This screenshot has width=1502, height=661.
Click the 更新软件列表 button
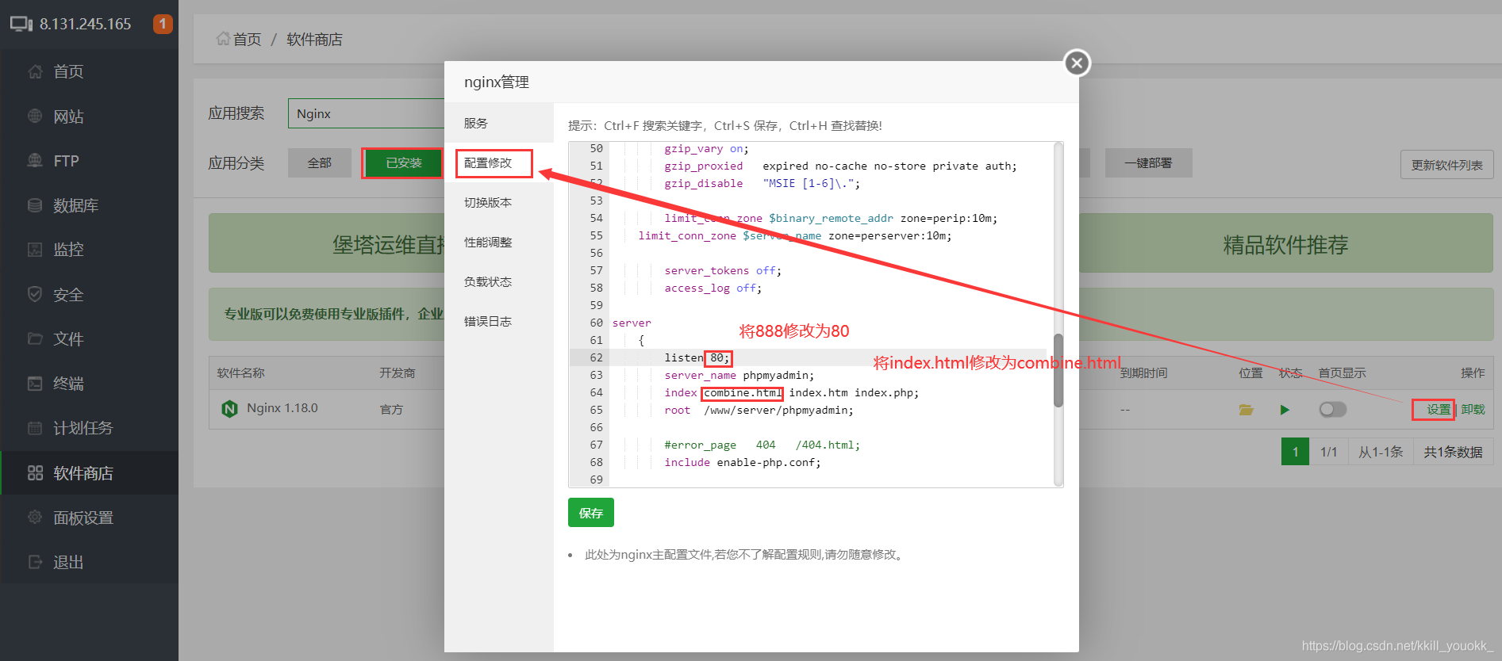tap(1446, 165)
